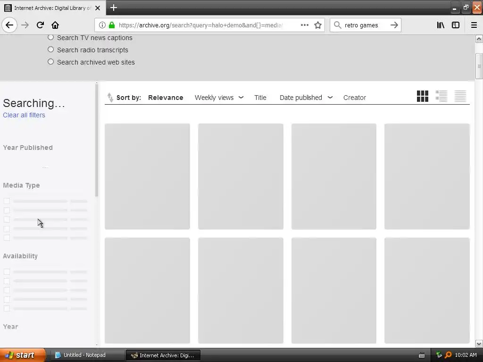Image resolution: width=483 pixels, height=362 pixels.
Task: Select Search archived web sites option
Action: [51, 62]
